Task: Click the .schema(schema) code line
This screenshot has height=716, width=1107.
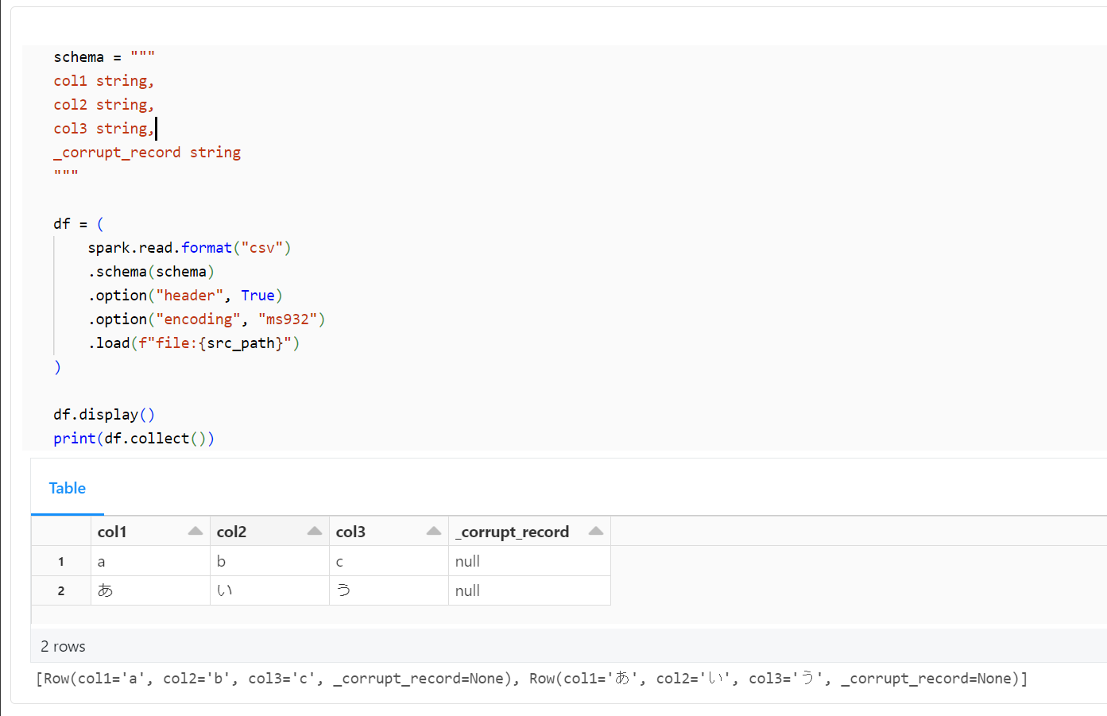Action: [151, 272]
